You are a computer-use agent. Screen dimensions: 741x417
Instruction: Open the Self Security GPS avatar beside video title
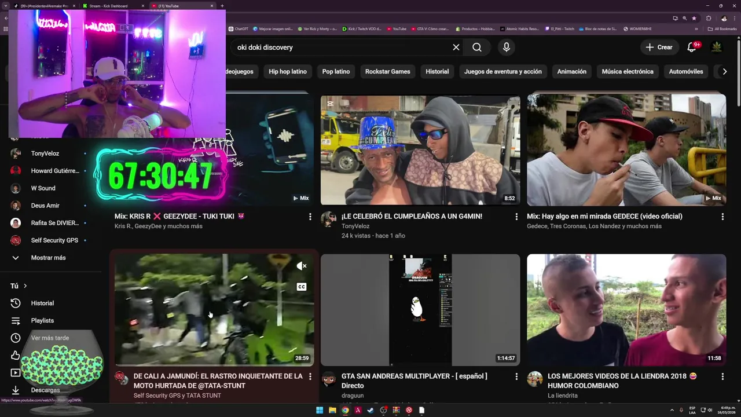pyautogui.click(x=121, y=379)
